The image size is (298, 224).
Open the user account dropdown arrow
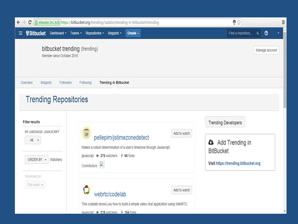pyautogui.click(x=278, y=33)
